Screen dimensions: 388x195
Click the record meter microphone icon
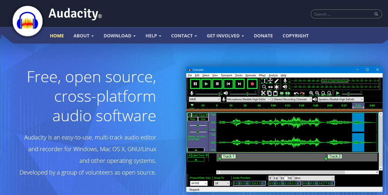tap(285, 81)
